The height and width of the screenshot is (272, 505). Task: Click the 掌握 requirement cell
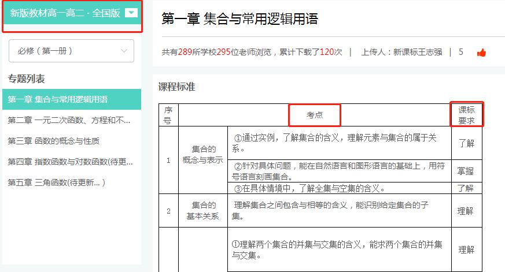pos(466,171)
